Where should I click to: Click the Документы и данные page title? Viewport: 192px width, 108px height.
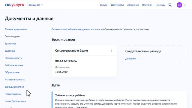click(29, 19)
